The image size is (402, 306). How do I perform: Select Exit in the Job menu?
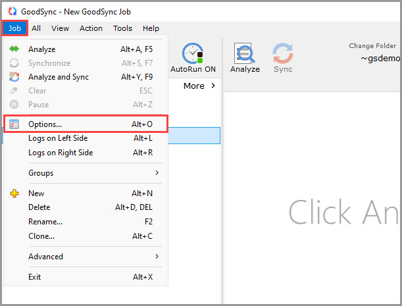[35, 277]
